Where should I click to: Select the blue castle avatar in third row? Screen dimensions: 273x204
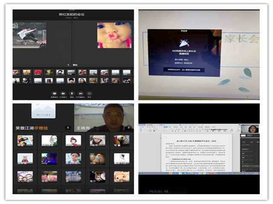click(73, 177)
